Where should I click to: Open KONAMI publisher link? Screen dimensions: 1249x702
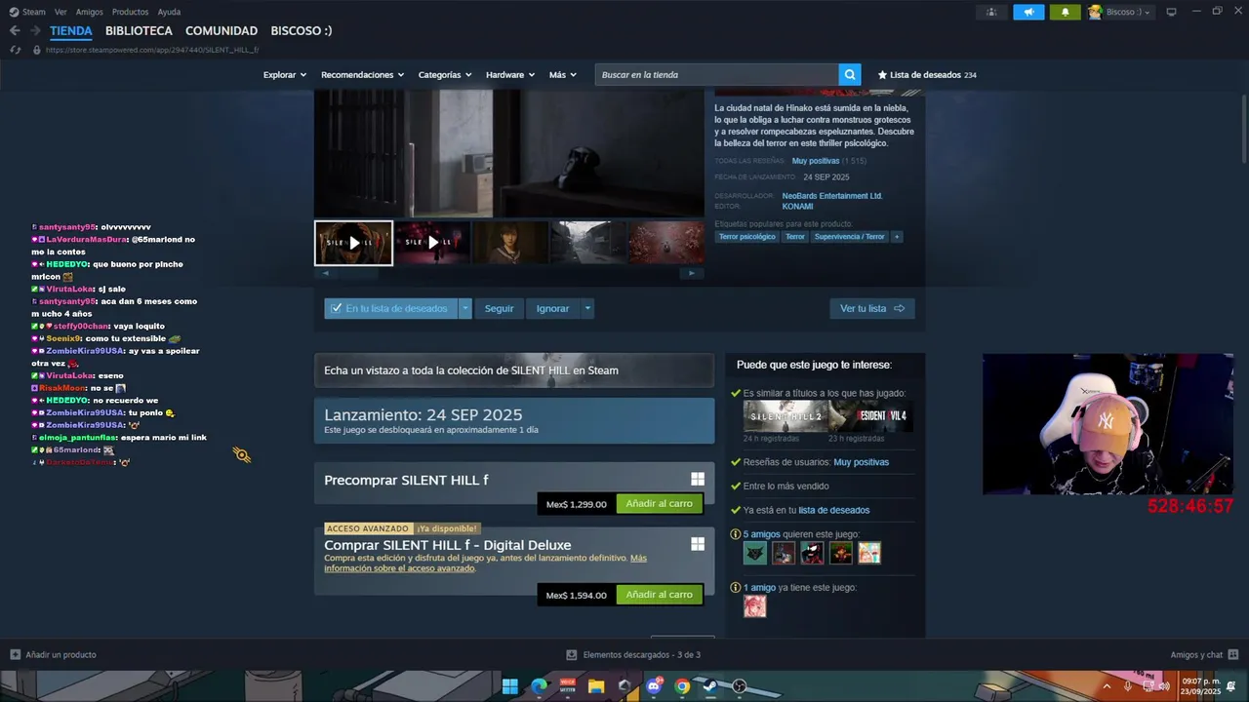coord(797,207)
